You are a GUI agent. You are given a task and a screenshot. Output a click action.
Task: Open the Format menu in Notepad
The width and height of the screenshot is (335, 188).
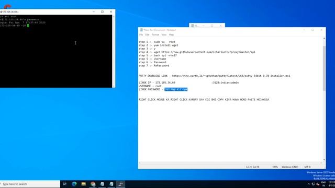pyautogui.click(x=155, y=35)
